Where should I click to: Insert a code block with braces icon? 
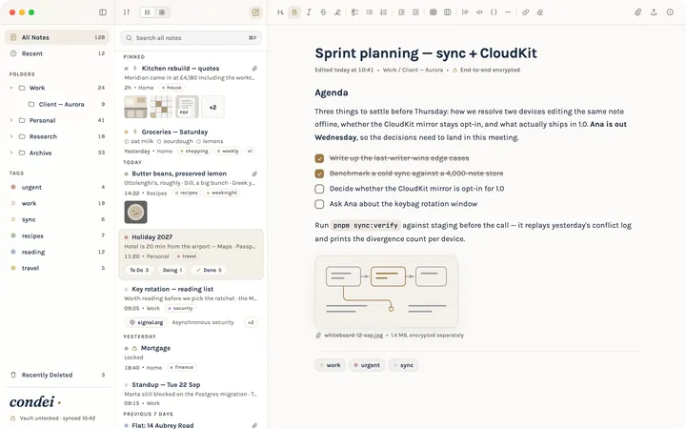(x=494, y=12)
